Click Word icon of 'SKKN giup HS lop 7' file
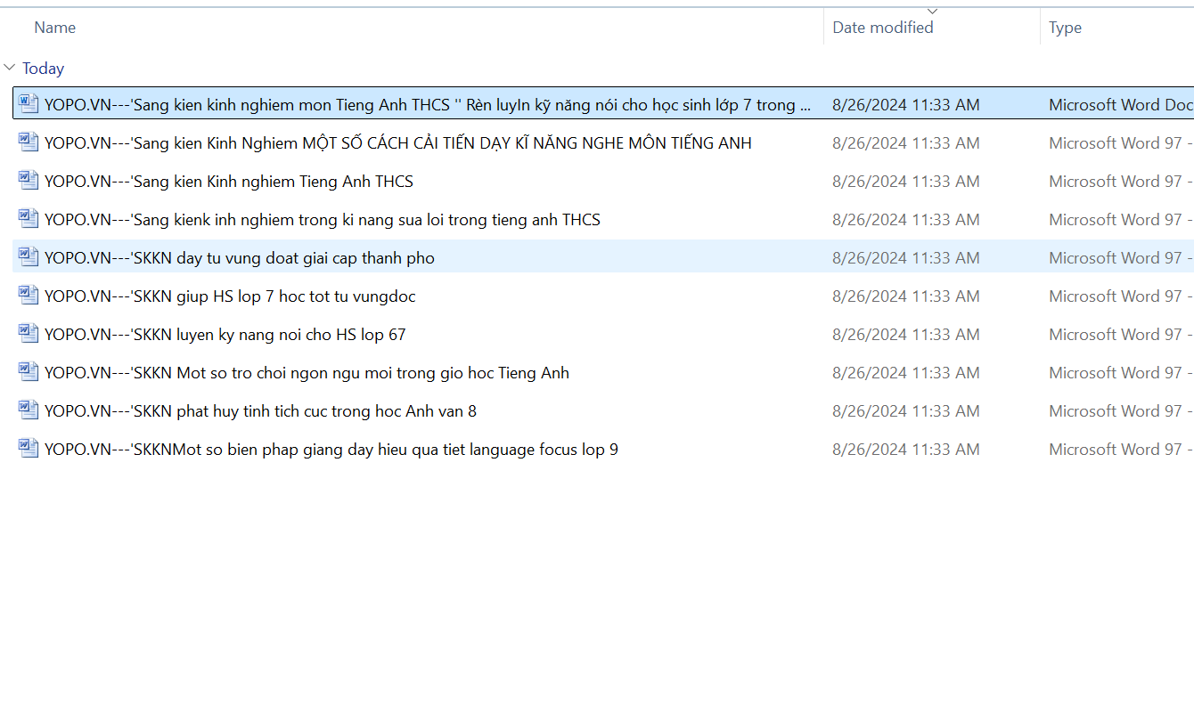The width and height of the screenshot is (1194, 714). click(x=29, y=295)
